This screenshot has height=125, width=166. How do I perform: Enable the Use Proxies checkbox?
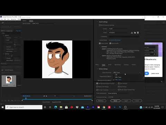tap(119, 86)
